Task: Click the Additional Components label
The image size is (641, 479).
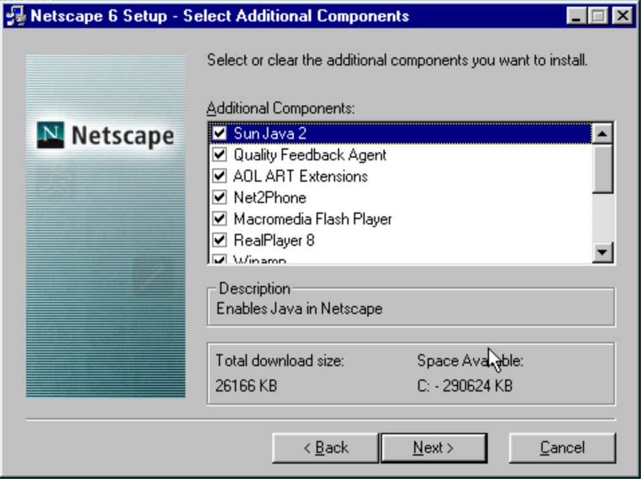Action: pyautogui.click(x=280, y=108)
